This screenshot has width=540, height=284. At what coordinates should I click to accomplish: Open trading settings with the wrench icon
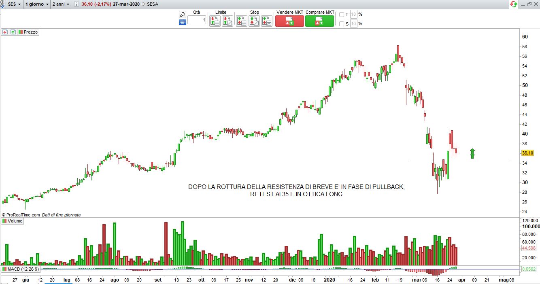pos(182,15)
